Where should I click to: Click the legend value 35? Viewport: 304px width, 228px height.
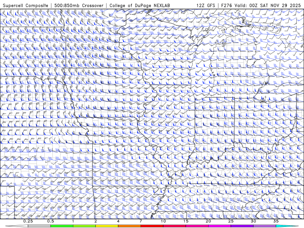click(276, 221)
